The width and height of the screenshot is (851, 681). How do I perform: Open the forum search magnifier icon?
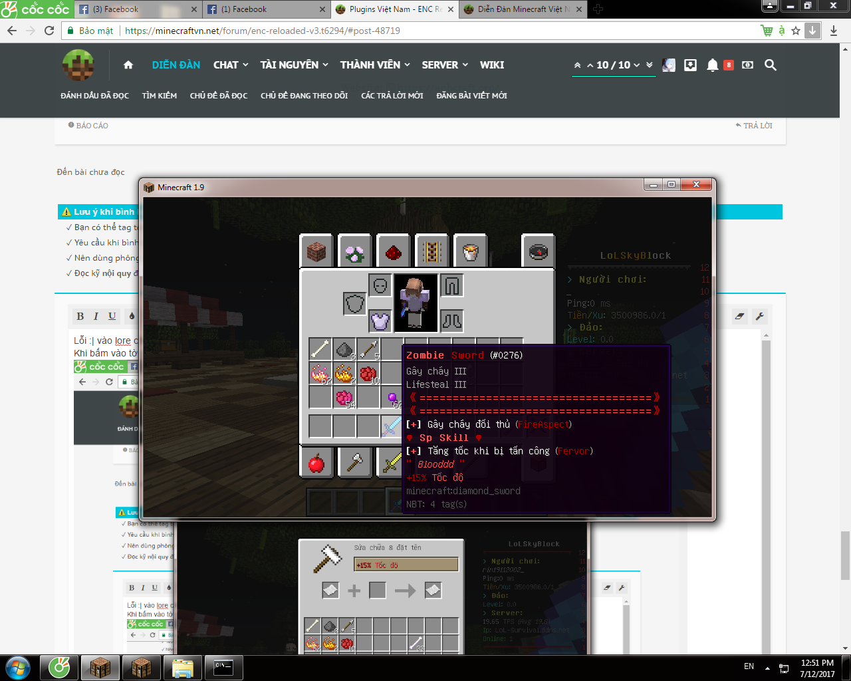pos(771,65)
